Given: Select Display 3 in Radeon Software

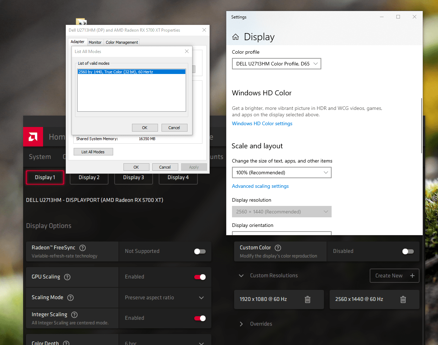Looking at the screenshot, I should (x=133, y=177).
